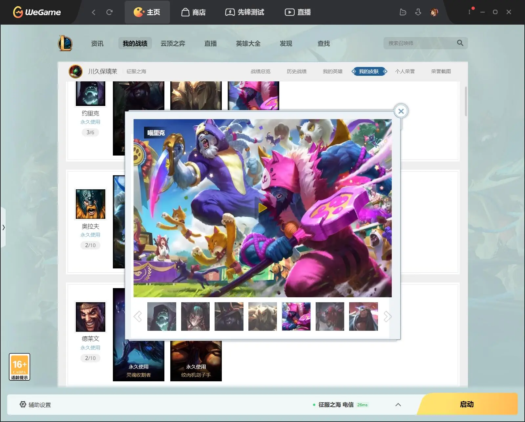Select the sixth red skin thumbnail
This screenshot has width=525, height=422.
[330, 316]
